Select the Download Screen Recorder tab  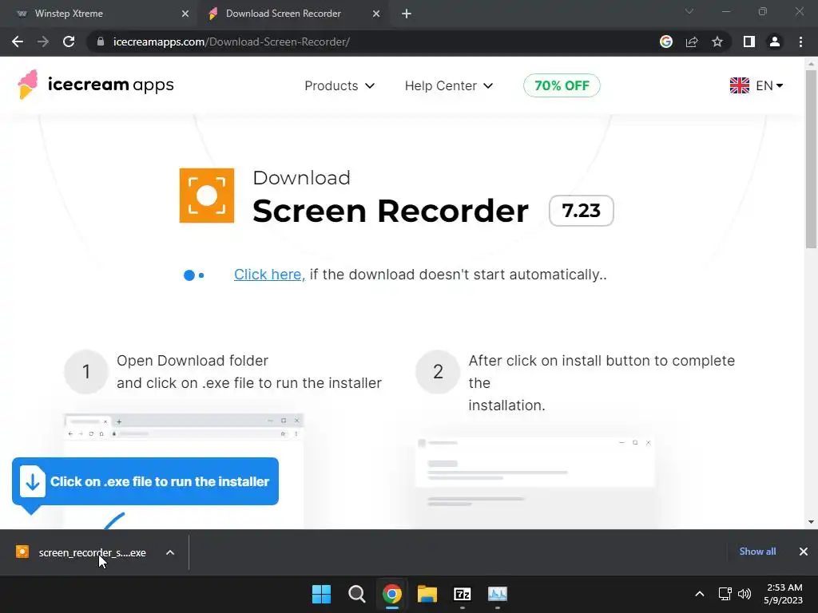pos(294,14)
